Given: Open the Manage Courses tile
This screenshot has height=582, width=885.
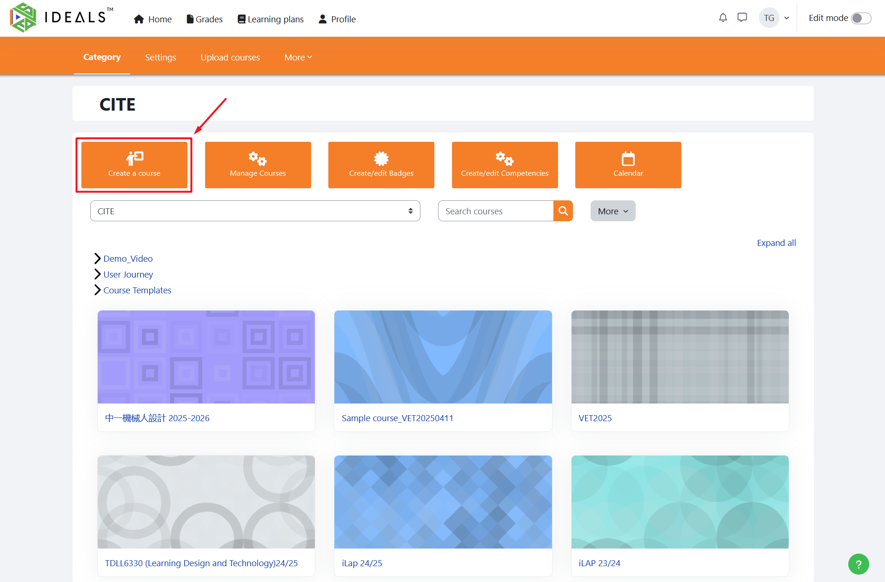Looking at the screenshot, I should (x=258, y=165).
